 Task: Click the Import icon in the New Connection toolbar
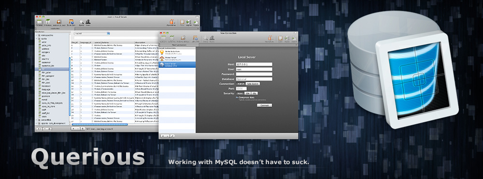pyautogui.click(x=287, y=38)
